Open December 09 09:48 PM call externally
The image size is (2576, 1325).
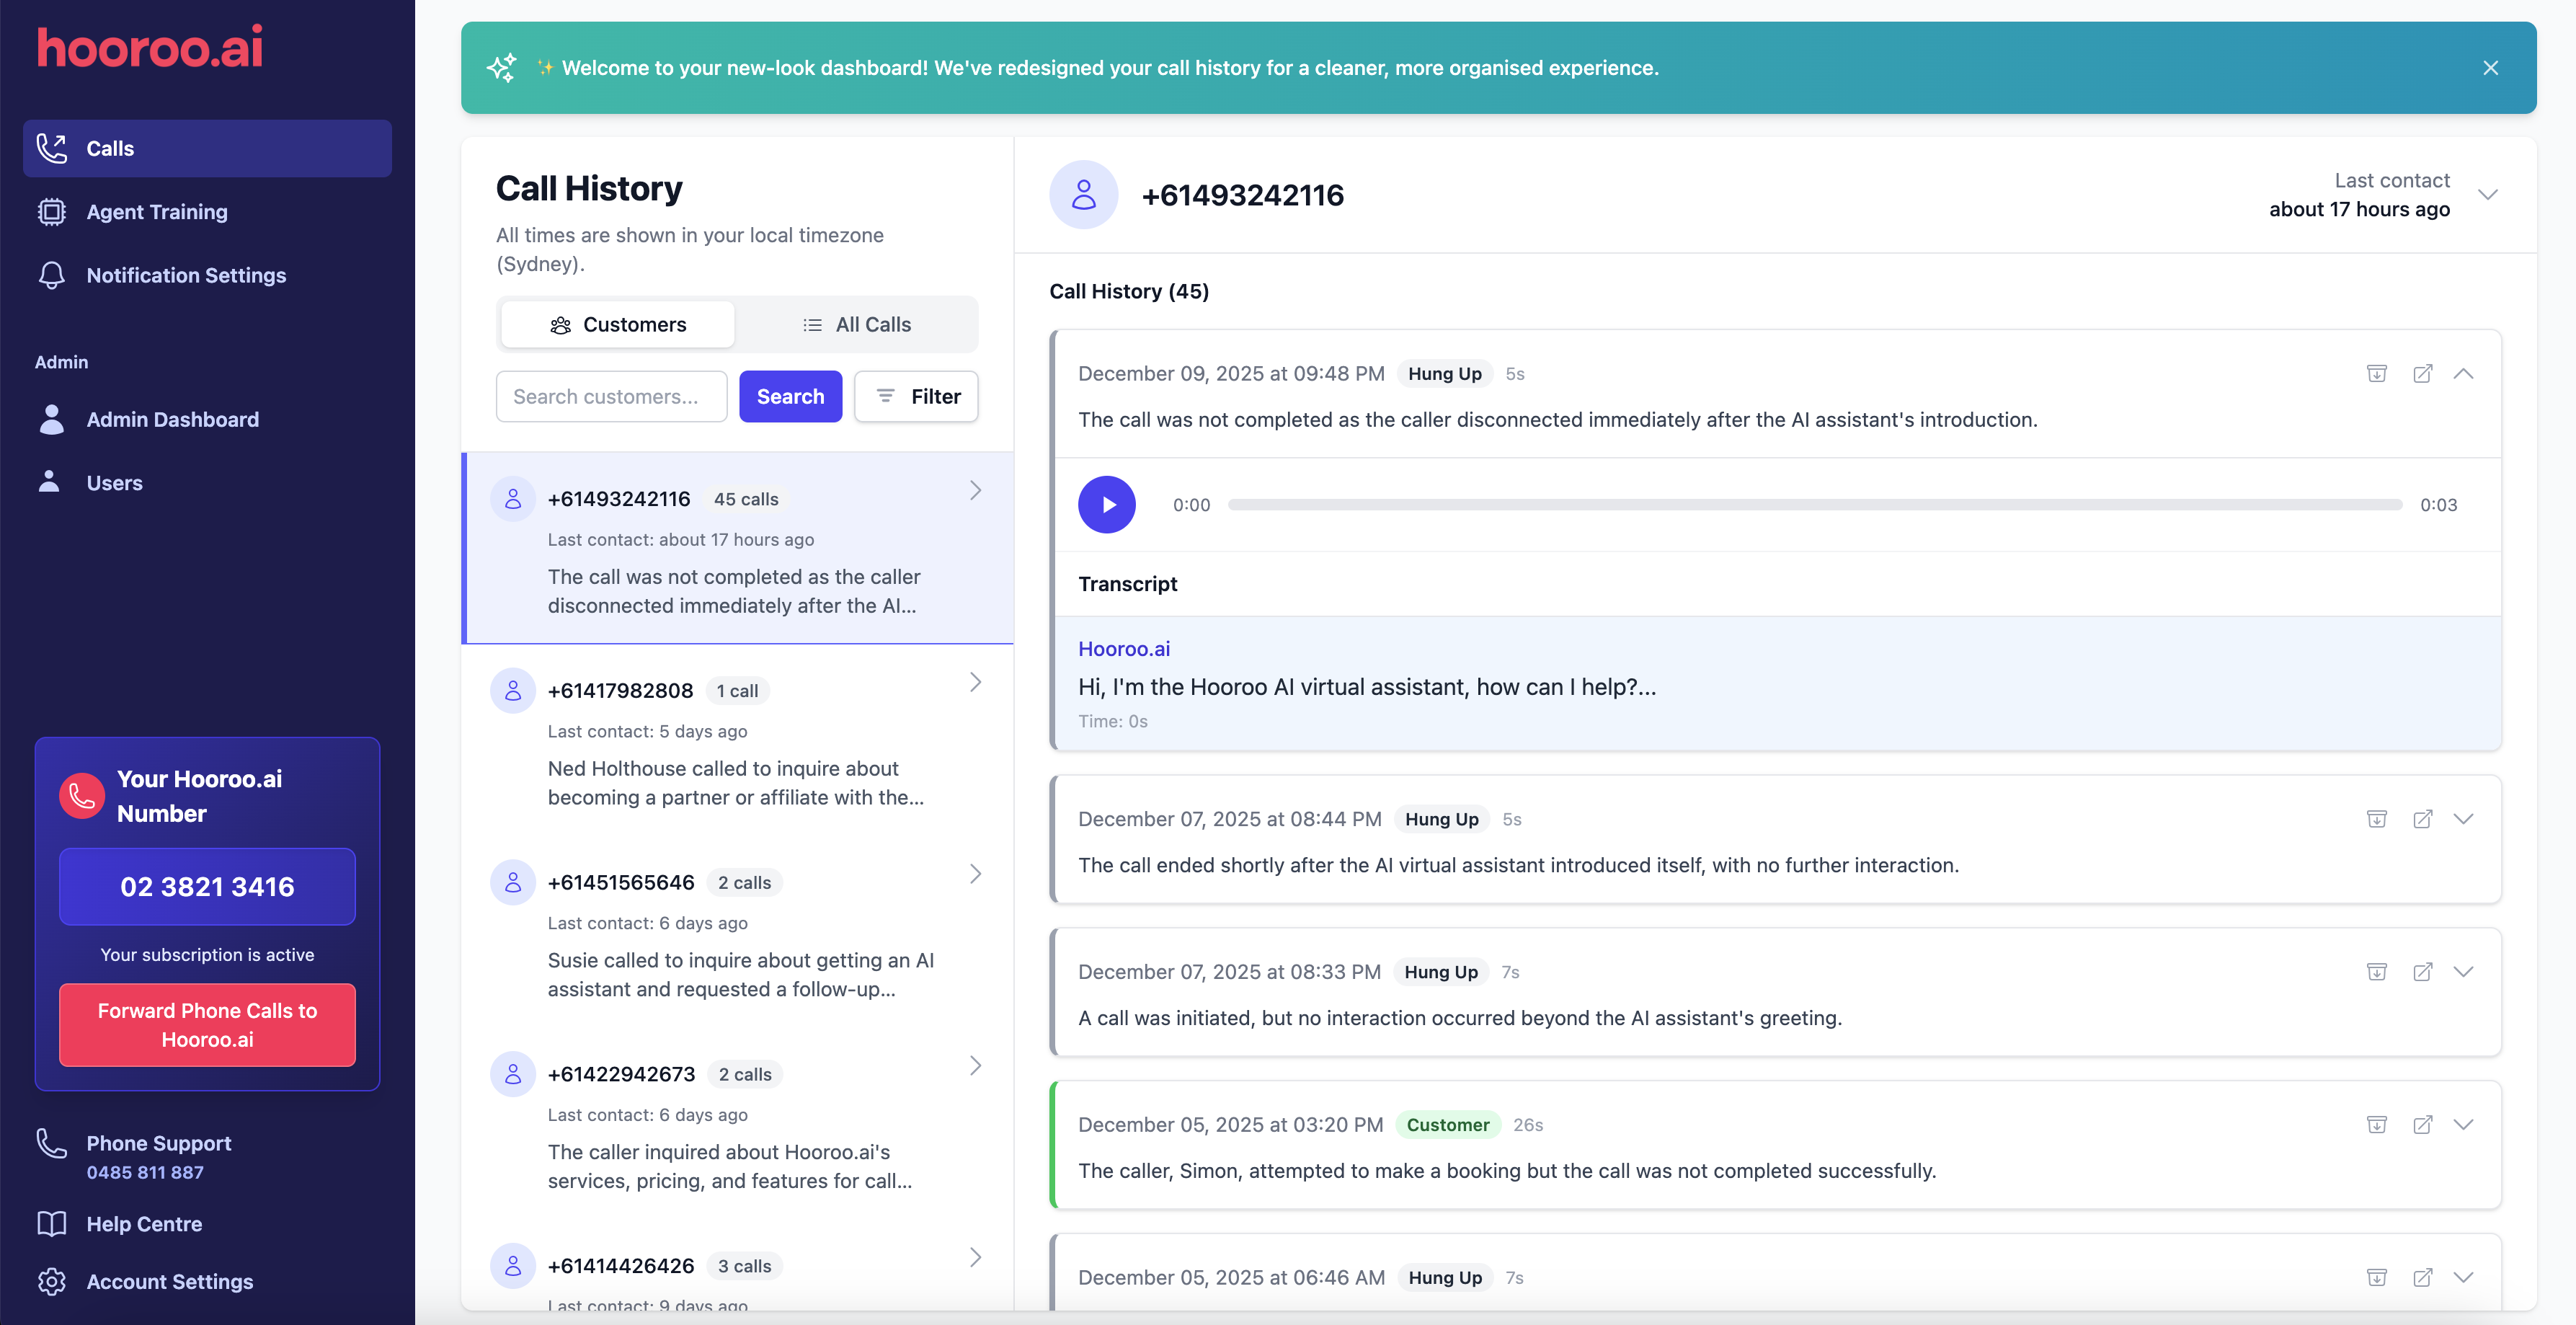[x=2422, y=374]
